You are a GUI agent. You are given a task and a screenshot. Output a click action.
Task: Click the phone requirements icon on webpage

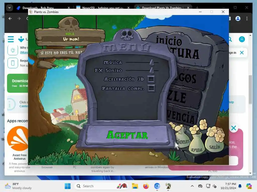[13, 63]
